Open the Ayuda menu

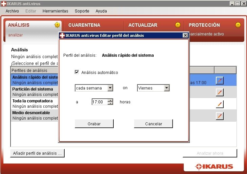click(101, 11)
